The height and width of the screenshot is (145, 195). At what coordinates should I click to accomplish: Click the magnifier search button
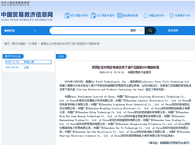pos(150,30)
